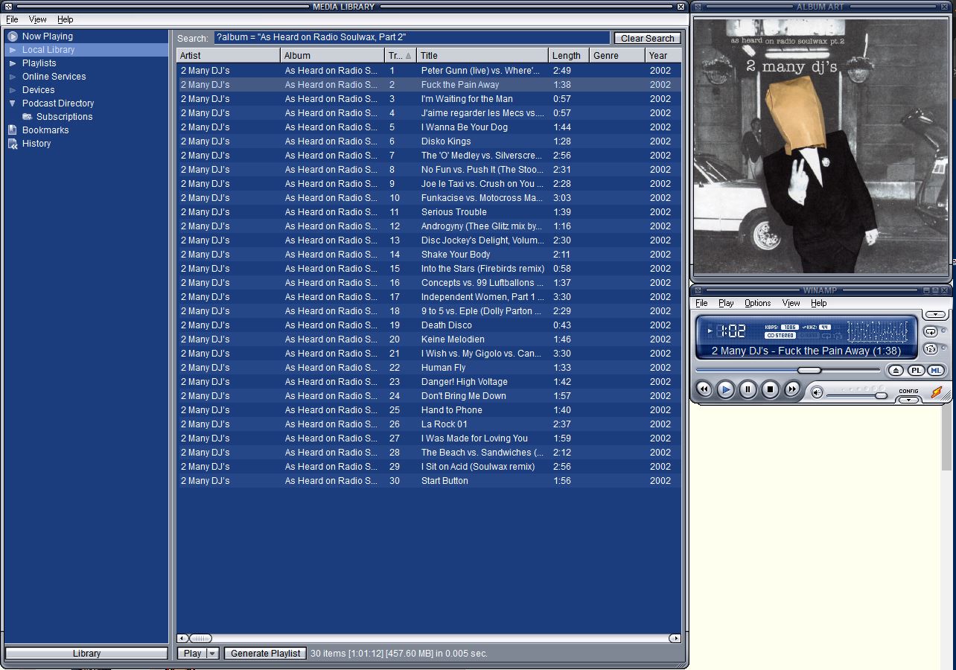Open the Winamp player Play menu
Image resolution: width=956 pixels, height=670 pixels.
[x=726, y=303]
